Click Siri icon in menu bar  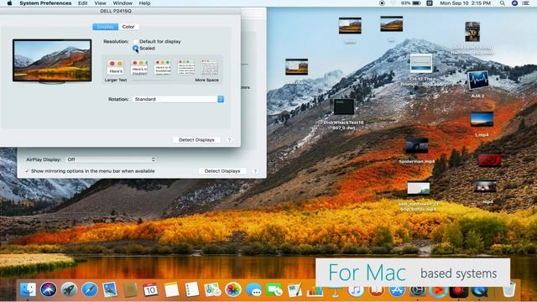pyautogui.click(x=514, y=3)
